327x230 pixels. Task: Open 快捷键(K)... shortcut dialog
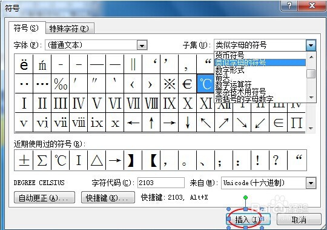[108, 197]
